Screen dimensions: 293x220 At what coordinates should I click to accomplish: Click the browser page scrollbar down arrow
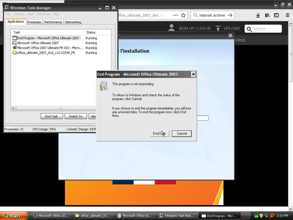click(290, 209)
